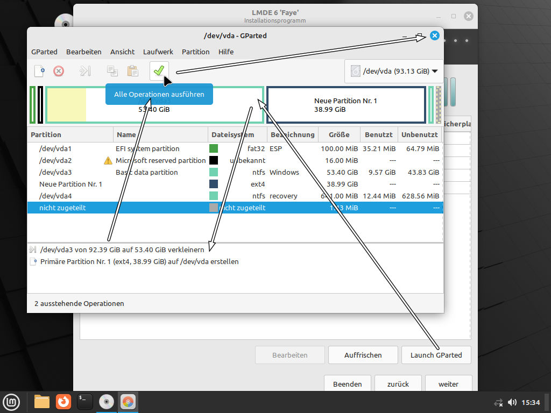The height and width of the screenshot is (413, 551).
Task: Click Beenden in the installer window
Action: 347,384
